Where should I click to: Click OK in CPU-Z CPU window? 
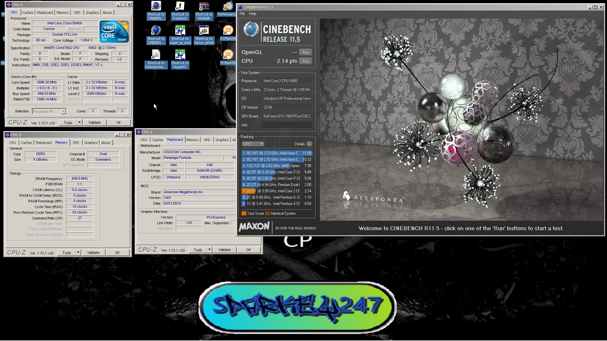tap(119, 123)
